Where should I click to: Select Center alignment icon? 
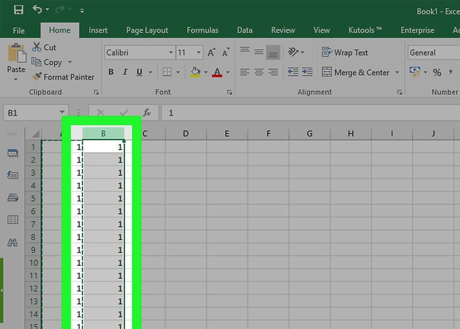tap(259, 72)
